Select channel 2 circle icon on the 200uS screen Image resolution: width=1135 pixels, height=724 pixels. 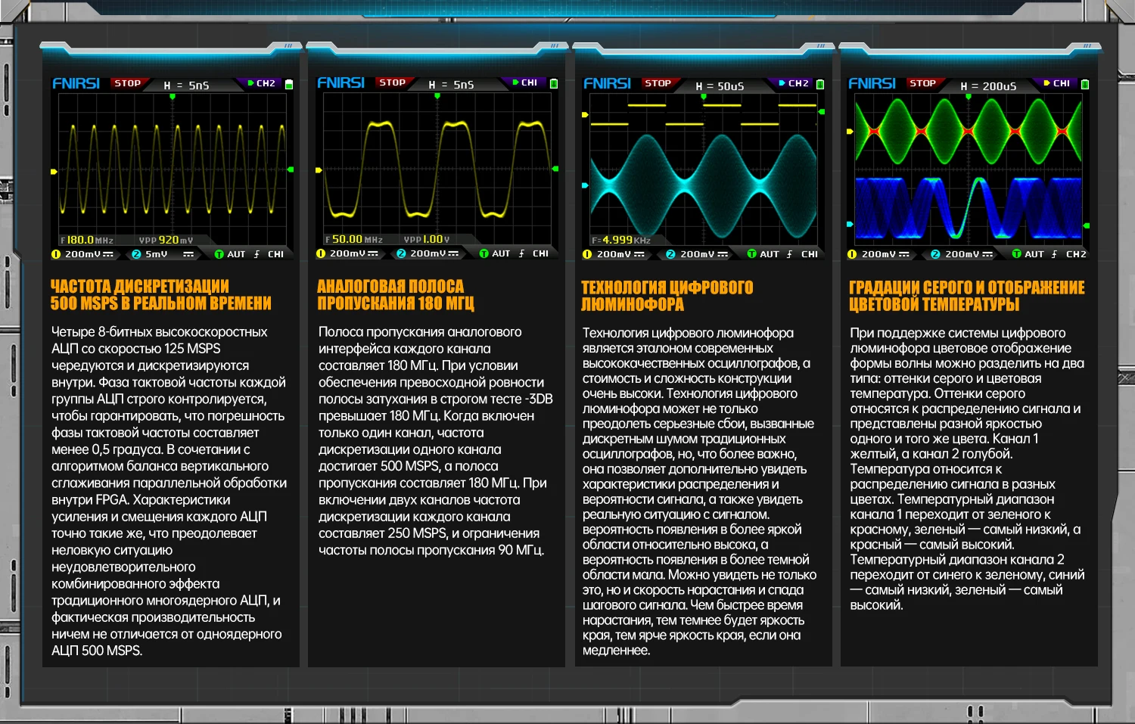935,254
